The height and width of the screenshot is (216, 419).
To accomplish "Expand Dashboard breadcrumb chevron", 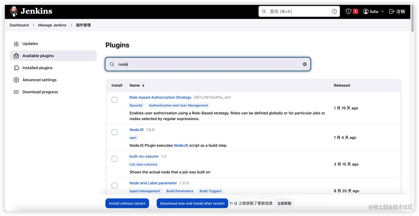I will 33,25.
